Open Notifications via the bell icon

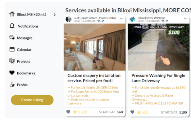pyautogui.click(x=12, y=26)
